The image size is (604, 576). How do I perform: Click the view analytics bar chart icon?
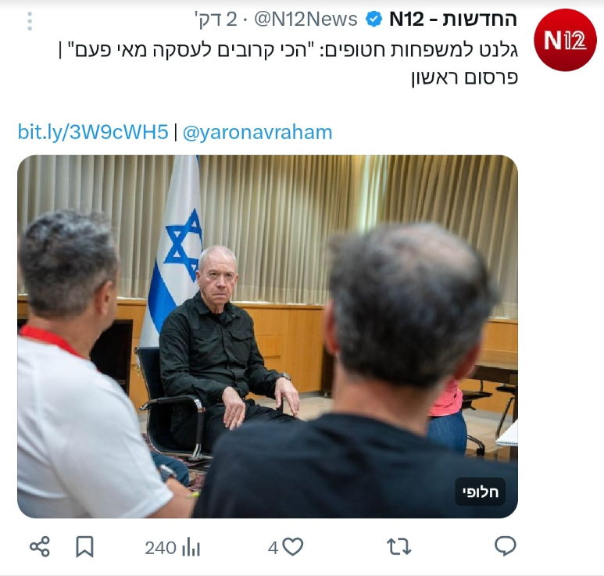191,548
